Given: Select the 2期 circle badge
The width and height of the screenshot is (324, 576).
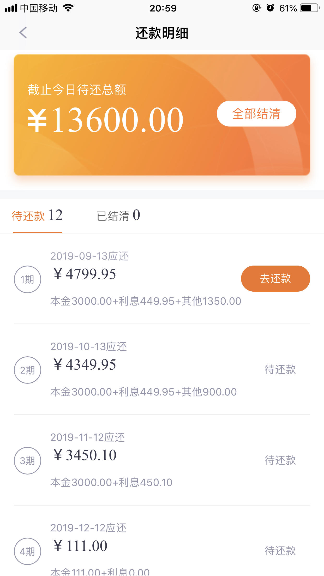Looking at the screenshot, I should pos(27,370).
